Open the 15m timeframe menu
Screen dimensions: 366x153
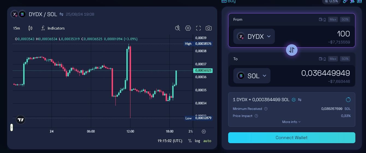click(17, 28)
